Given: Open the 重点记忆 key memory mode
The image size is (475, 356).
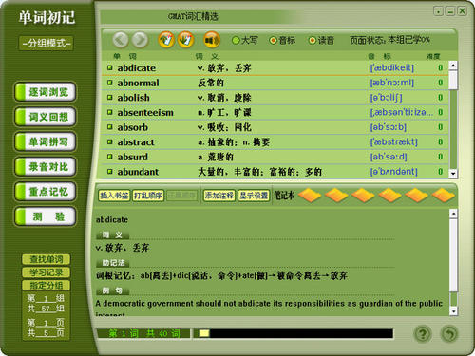Looking at the screenshot, I should 46,192.
